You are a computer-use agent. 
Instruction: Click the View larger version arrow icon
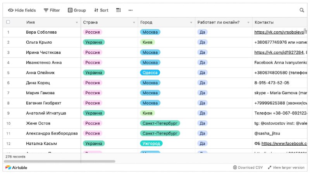269,168
